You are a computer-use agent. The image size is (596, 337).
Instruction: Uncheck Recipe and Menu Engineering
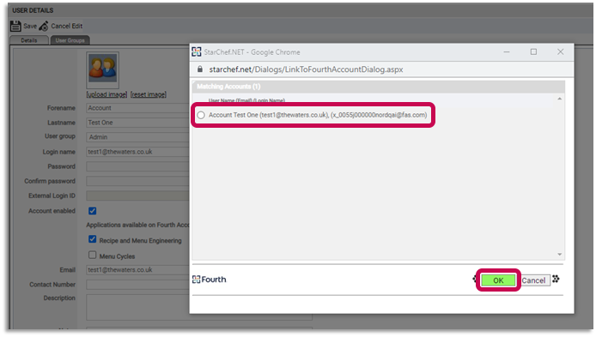[x=93, y=239]
